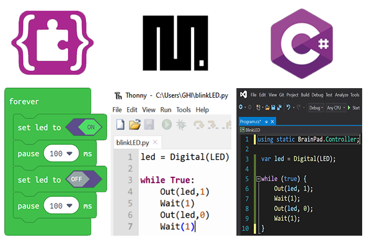Click the Visual Studio logo icon

coord(244,94)
